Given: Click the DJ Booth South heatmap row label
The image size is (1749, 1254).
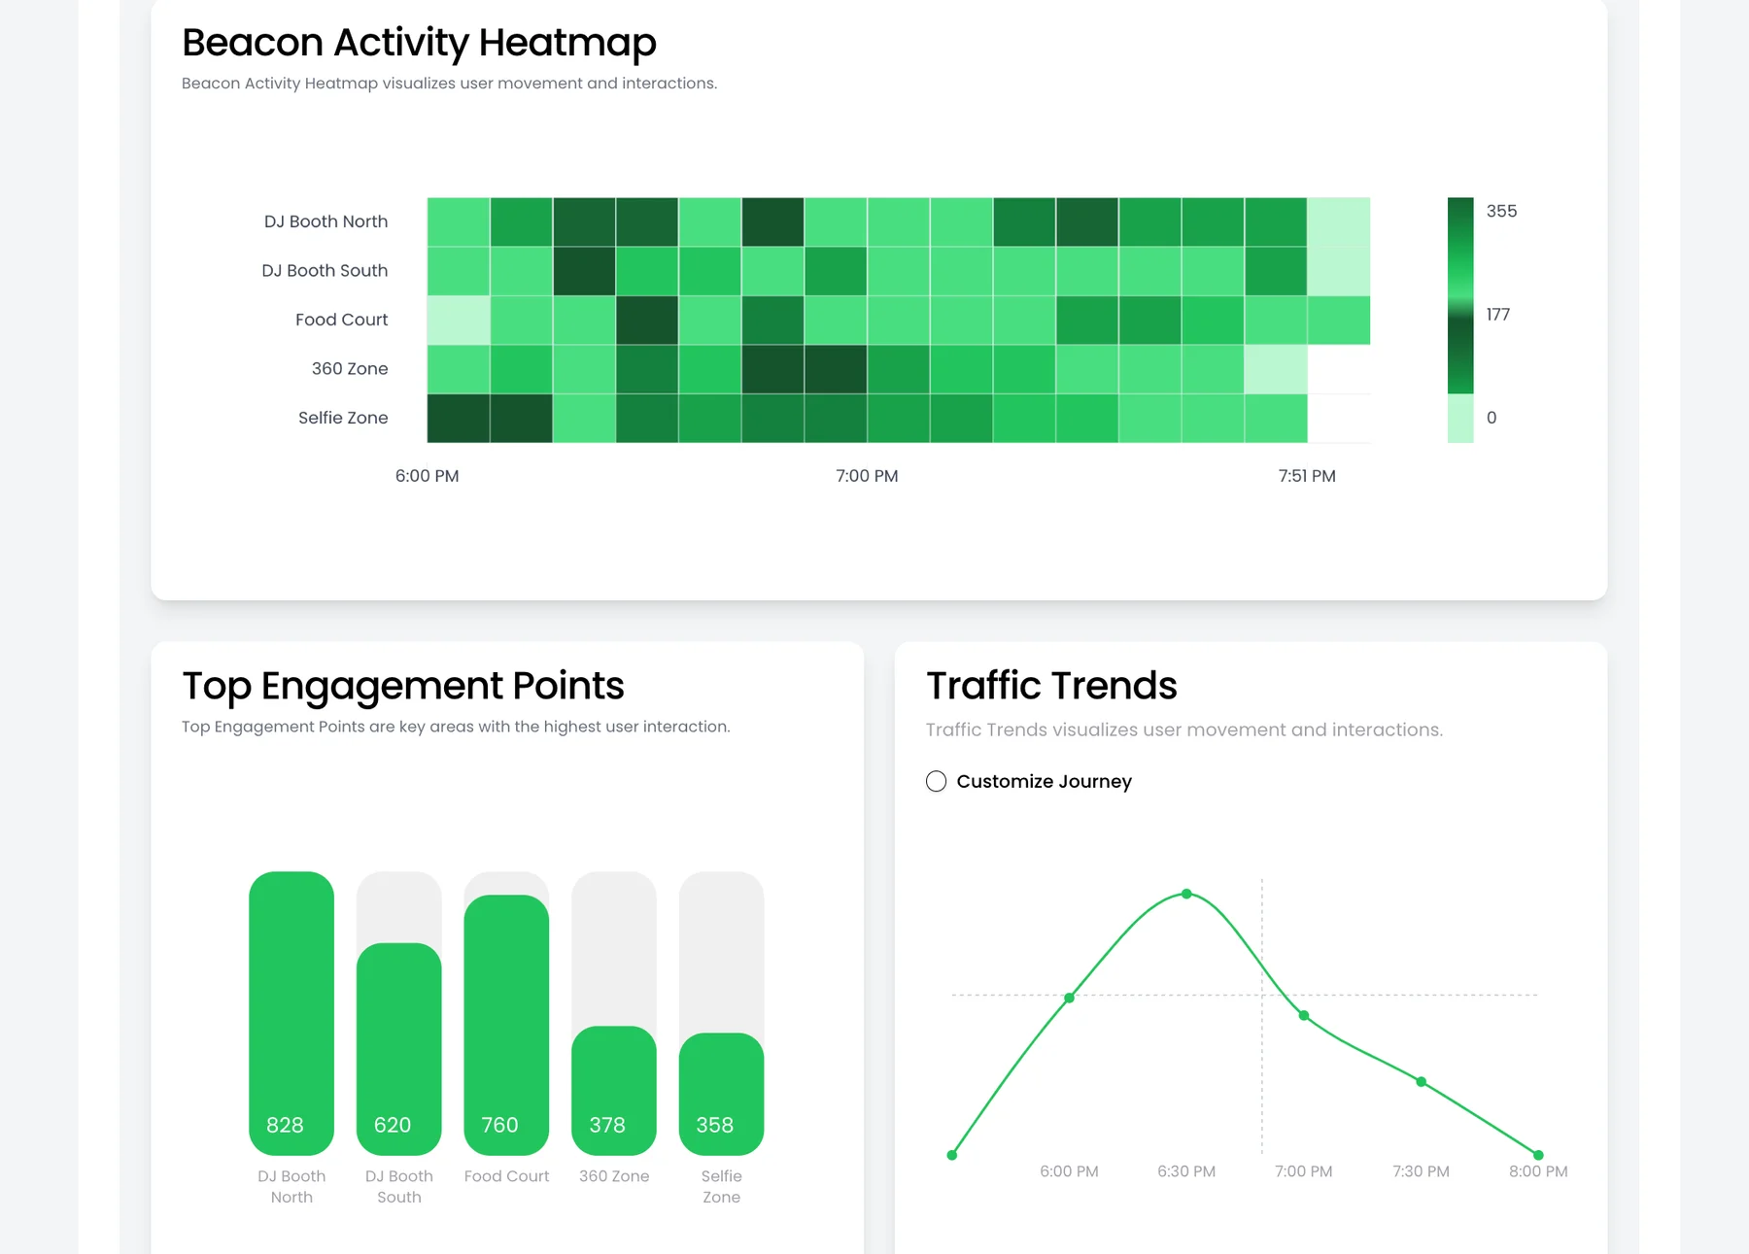Looking at the screenshot, I should 325,270.
